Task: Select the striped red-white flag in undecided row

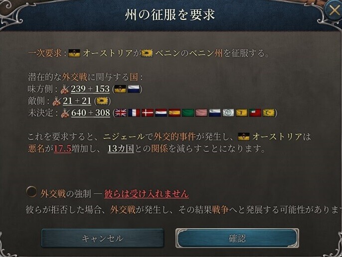Action: click(x=201, y=113)
